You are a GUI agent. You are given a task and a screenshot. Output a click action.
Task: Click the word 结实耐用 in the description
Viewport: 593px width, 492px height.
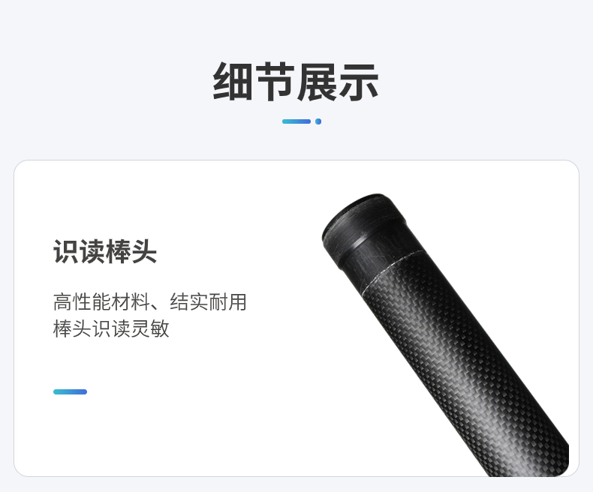(208, 302)
